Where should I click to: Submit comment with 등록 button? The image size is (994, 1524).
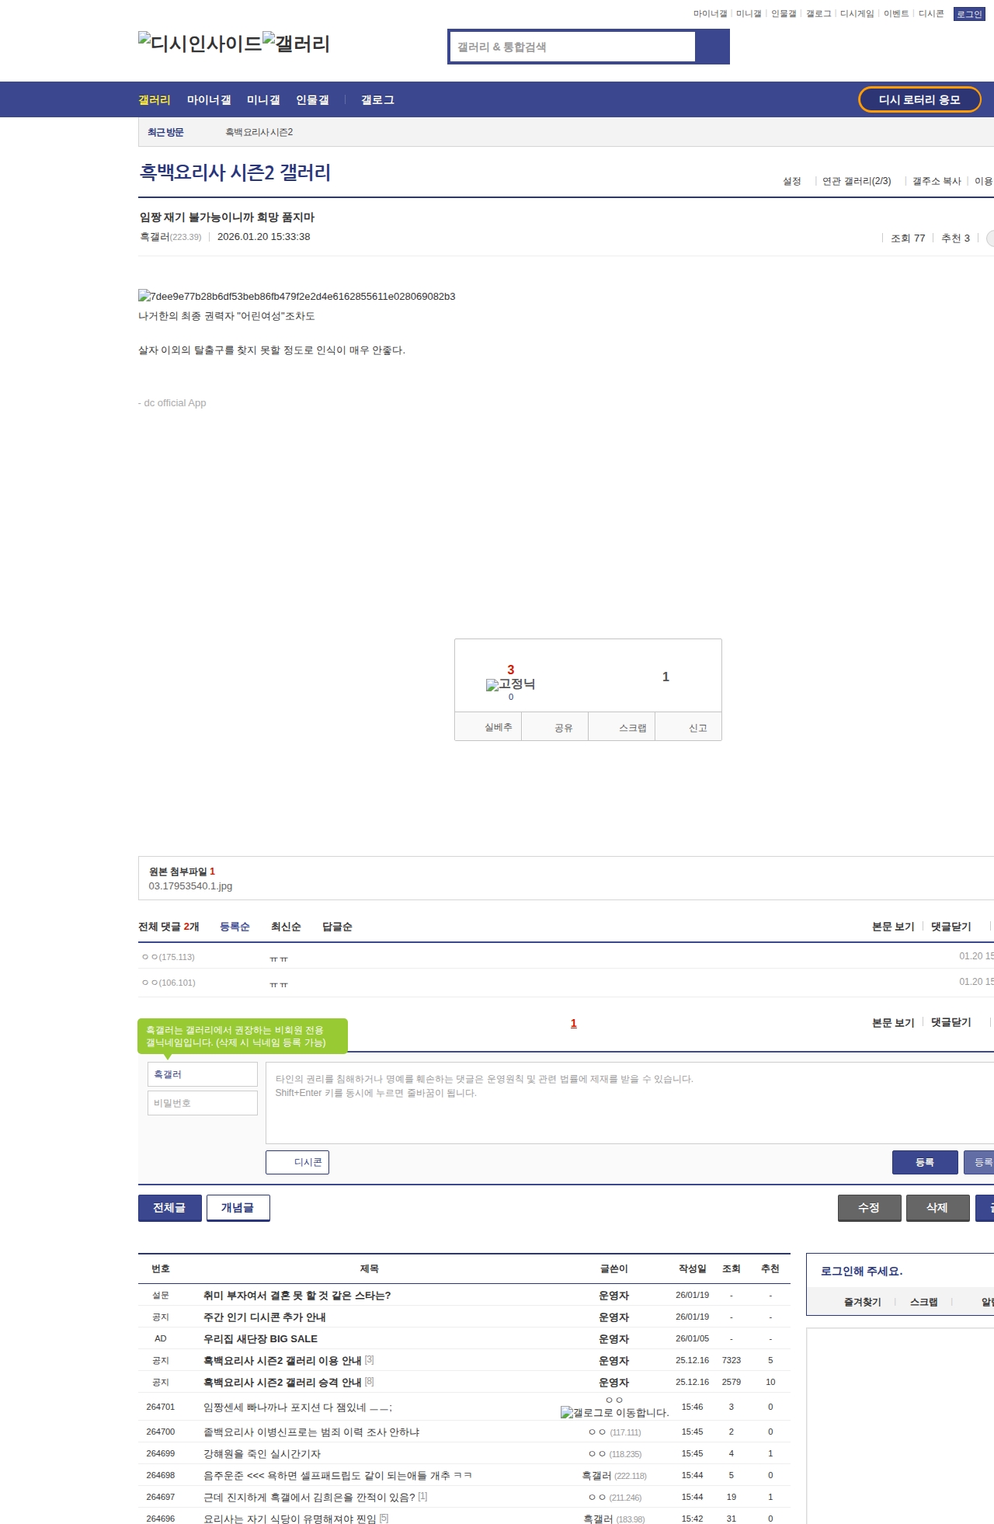pos(924,1162)
